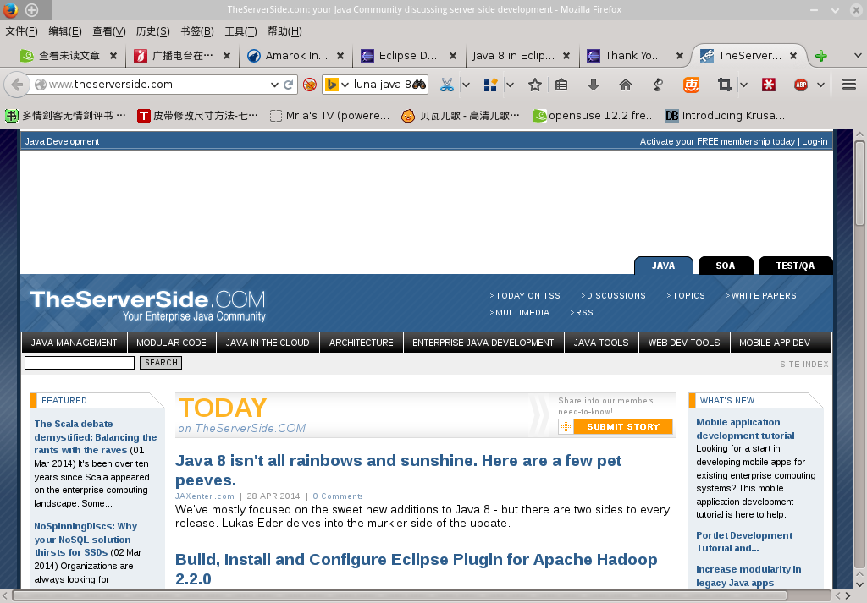List all tabs dropdown arrow
Screen dimensions: 867x603
858,55
